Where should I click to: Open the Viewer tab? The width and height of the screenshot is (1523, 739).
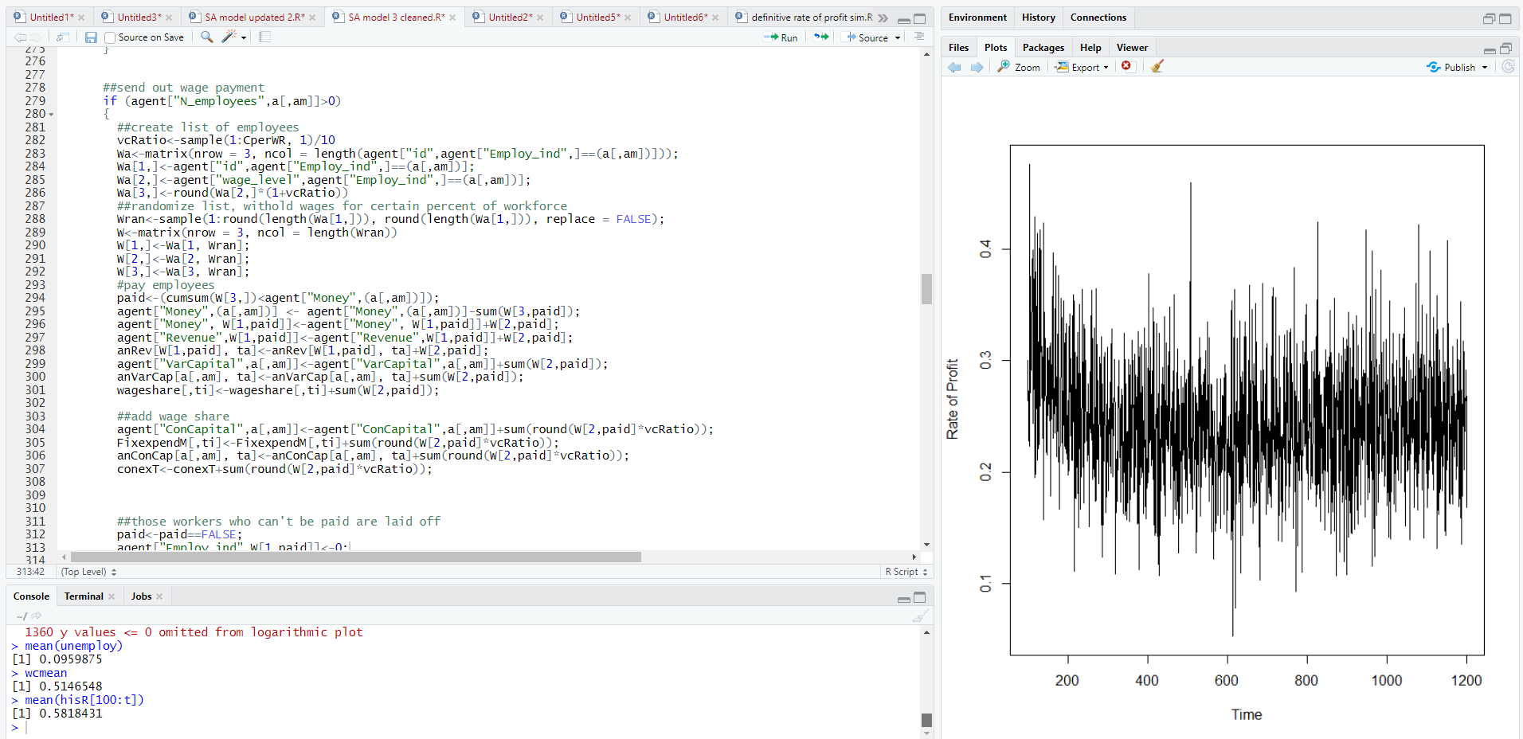1132,48
